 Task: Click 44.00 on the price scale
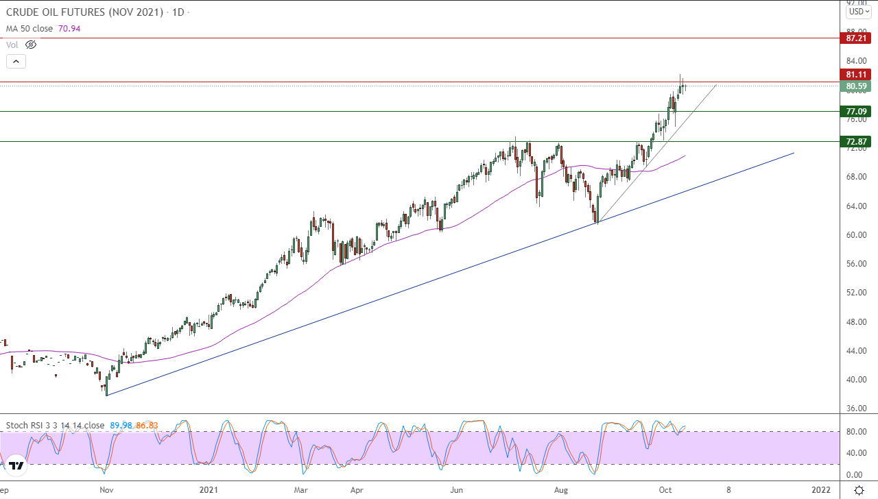857,350
